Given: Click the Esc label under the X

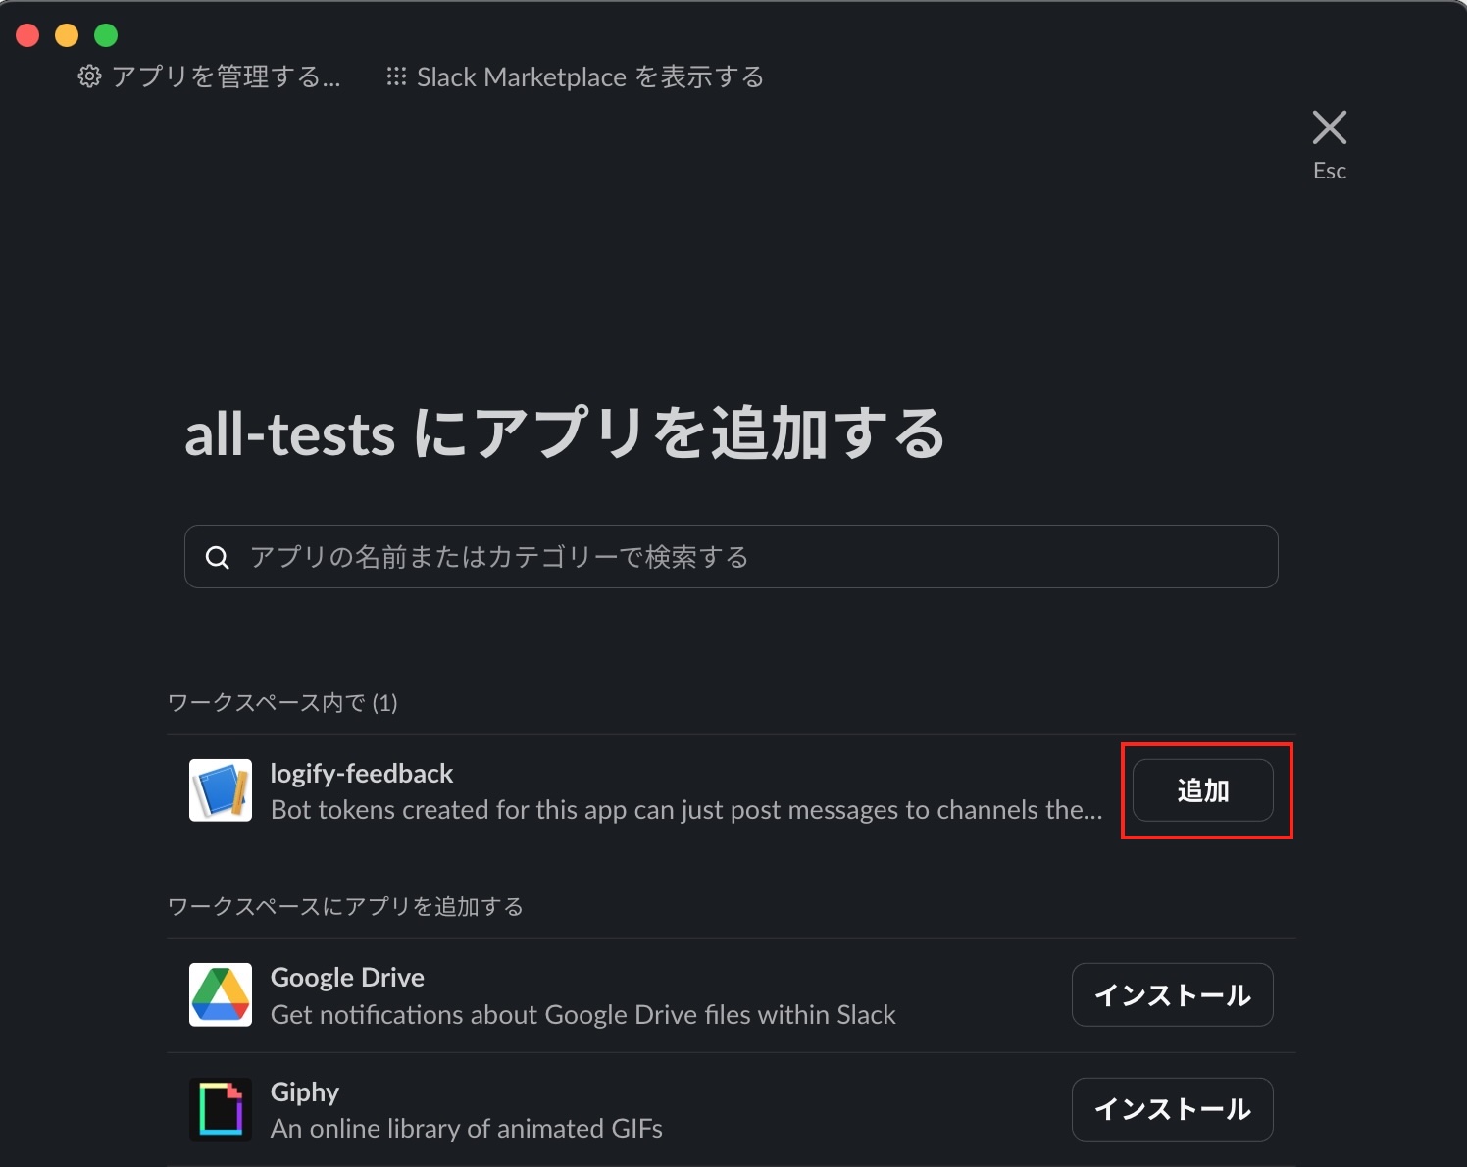Looking at the screenshot, I should [x=1330, y=171].
